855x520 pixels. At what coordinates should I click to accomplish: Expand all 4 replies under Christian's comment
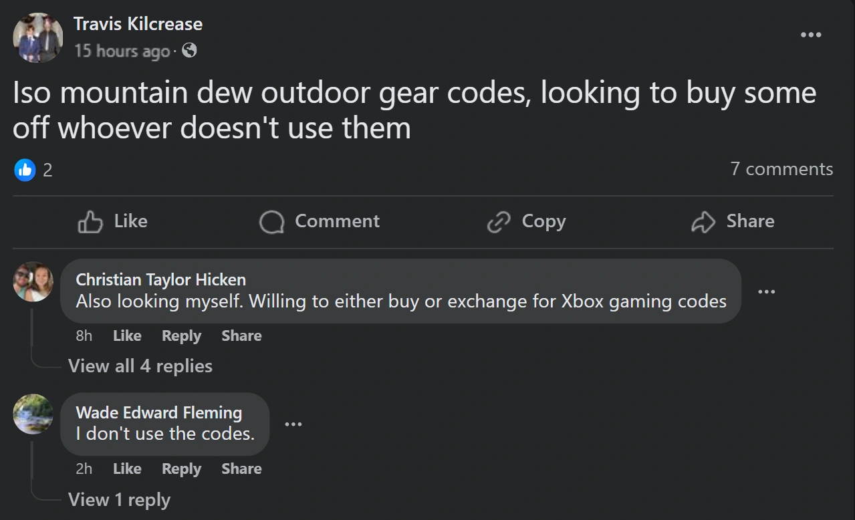pos(140,366)
